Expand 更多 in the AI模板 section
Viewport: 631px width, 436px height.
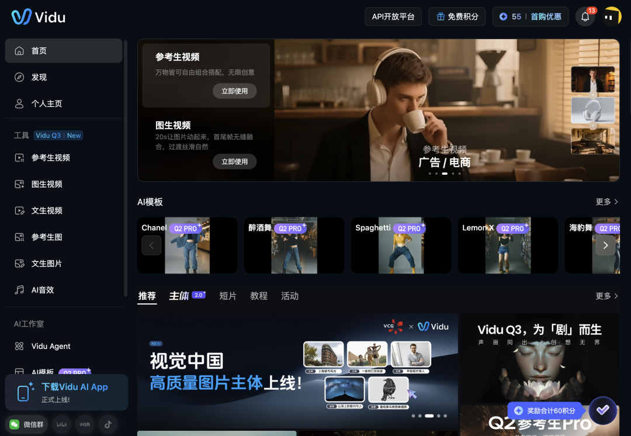(607, 202)
